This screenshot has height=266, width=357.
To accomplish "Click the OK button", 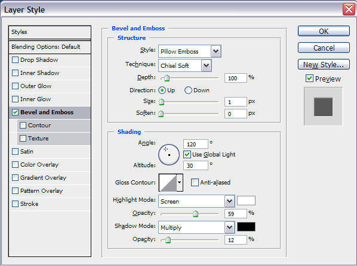I will (324, 31).
